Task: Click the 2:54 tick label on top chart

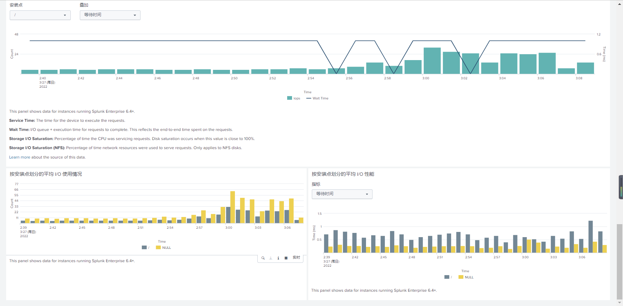Action: (311, 78)
